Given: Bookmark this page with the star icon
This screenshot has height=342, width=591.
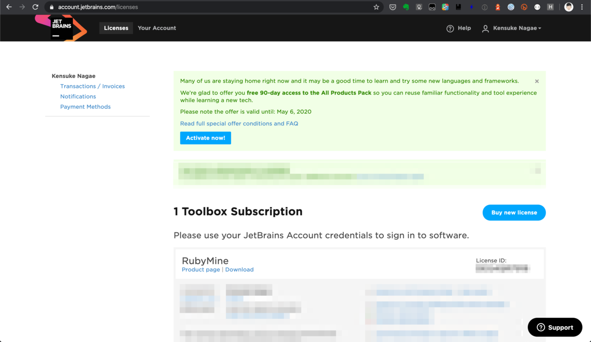Looking at the screenshot, I should (376, 7).
